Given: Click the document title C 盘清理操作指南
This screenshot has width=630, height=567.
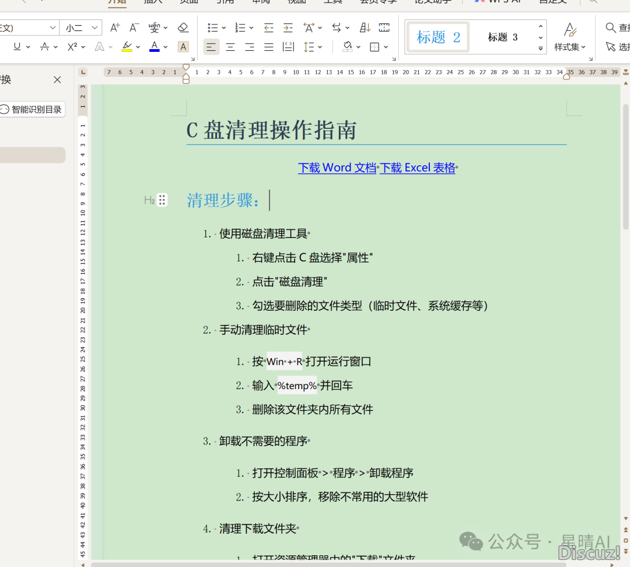Looking at the screenshot, I should [272, 130].
